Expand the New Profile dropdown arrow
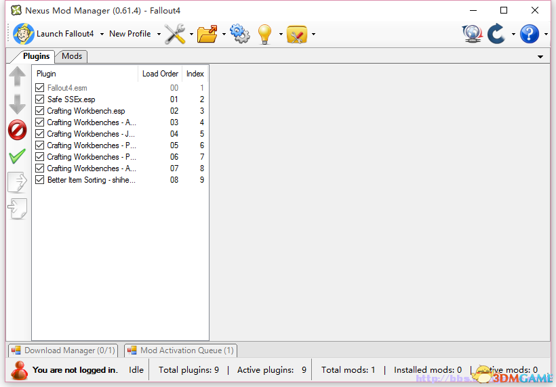This screenshot has width=556, height=387. coord(159,35)
